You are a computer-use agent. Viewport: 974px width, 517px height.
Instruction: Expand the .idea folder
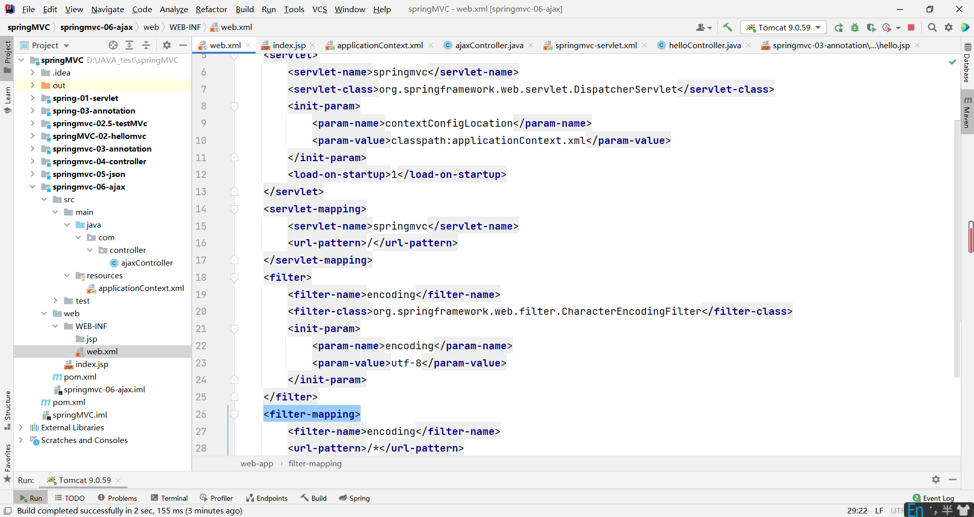click(x=32, y=72)
